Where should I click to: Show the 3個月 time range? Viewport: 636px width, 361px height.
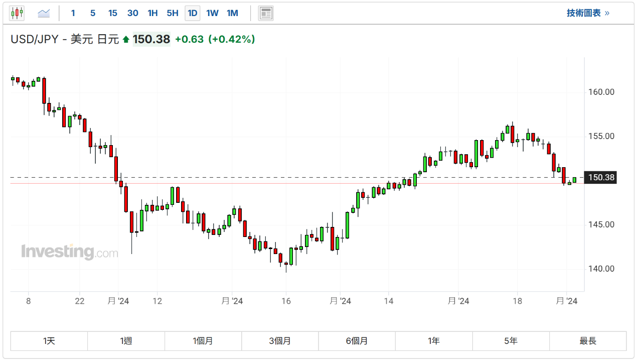coord(280,341)
